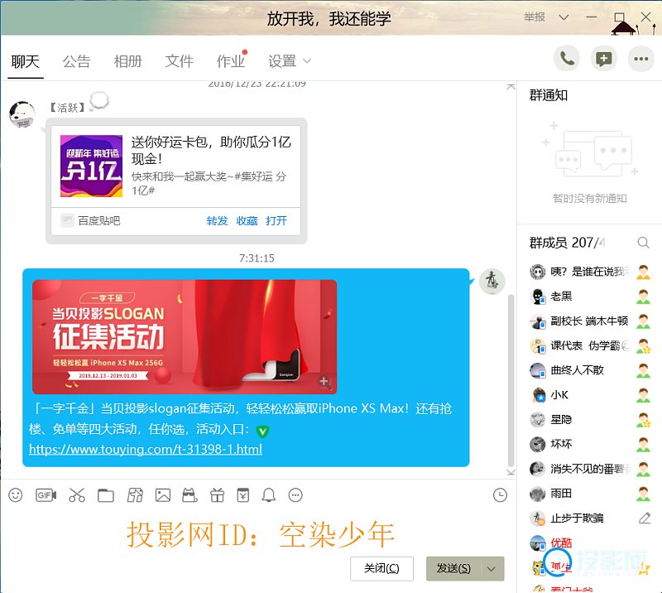Click the zoom-in icon on the banner image
662x593 pixels.
pyautogui.click(x=324, y=382)
